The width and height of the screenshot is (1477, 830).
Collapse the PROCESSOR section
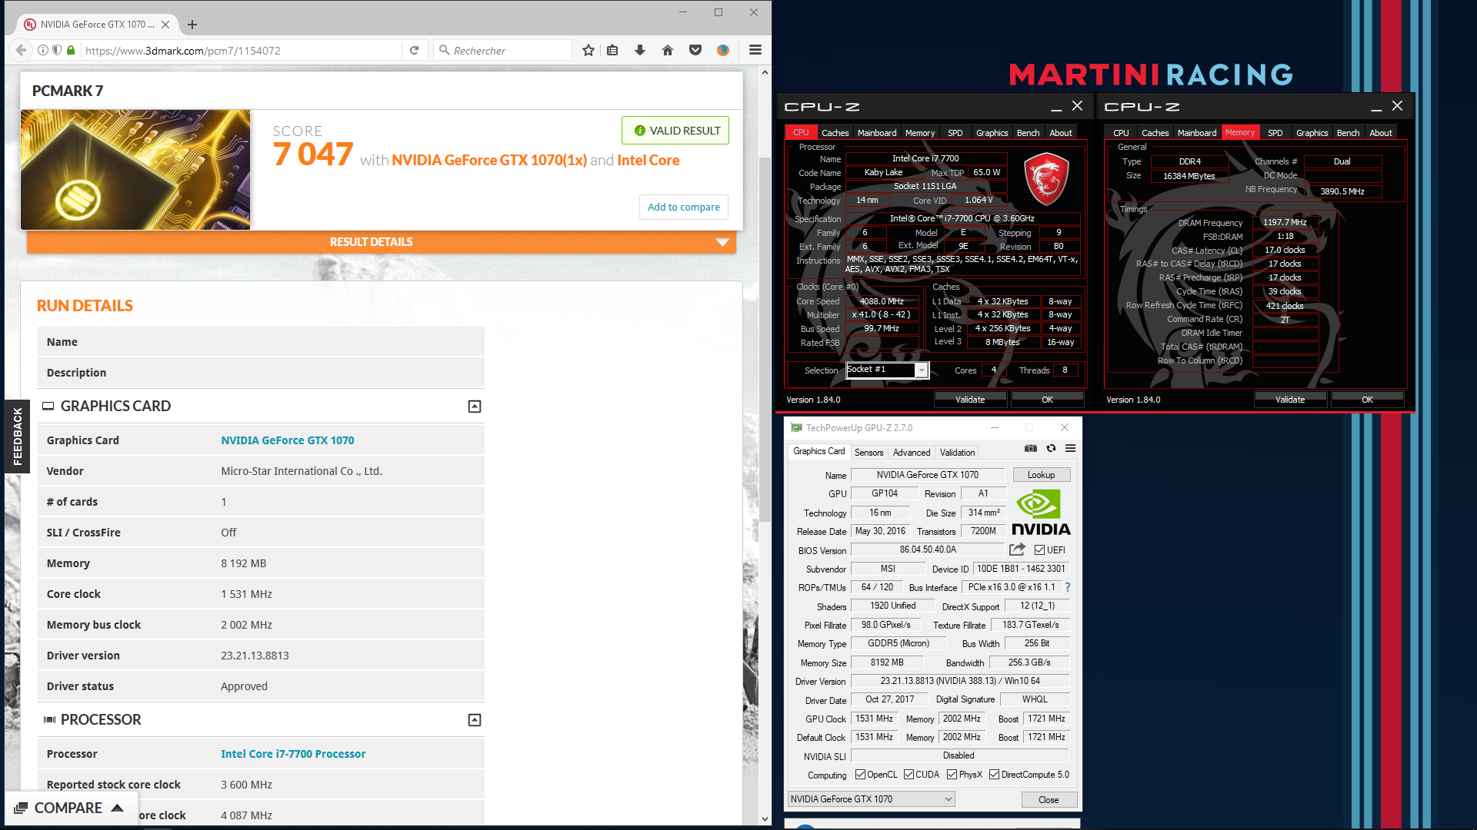click(475, 720)
